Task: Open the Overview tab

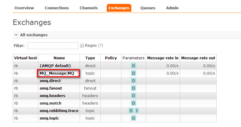Action: 24,8
